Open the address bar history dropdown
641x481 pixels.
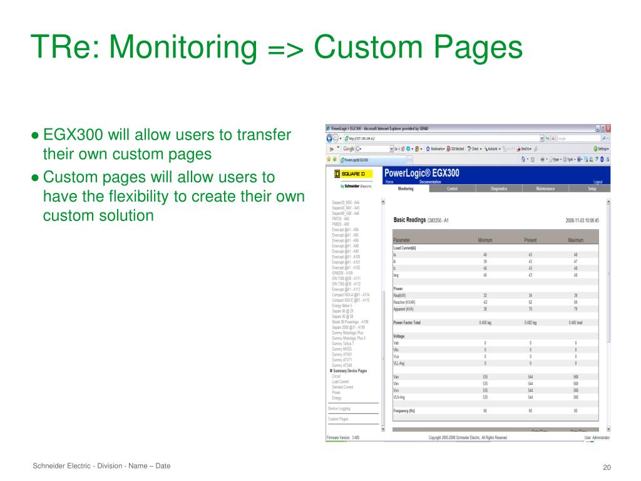click(x=541, y=138)
